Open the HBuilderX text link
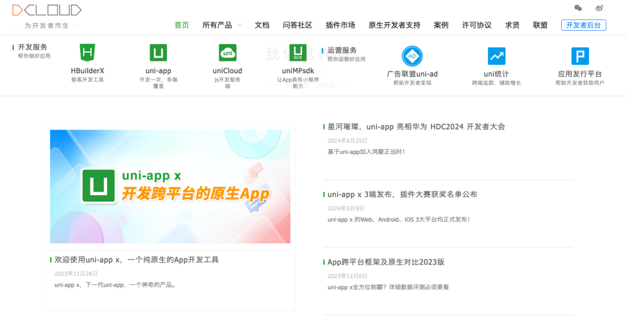 87,71
